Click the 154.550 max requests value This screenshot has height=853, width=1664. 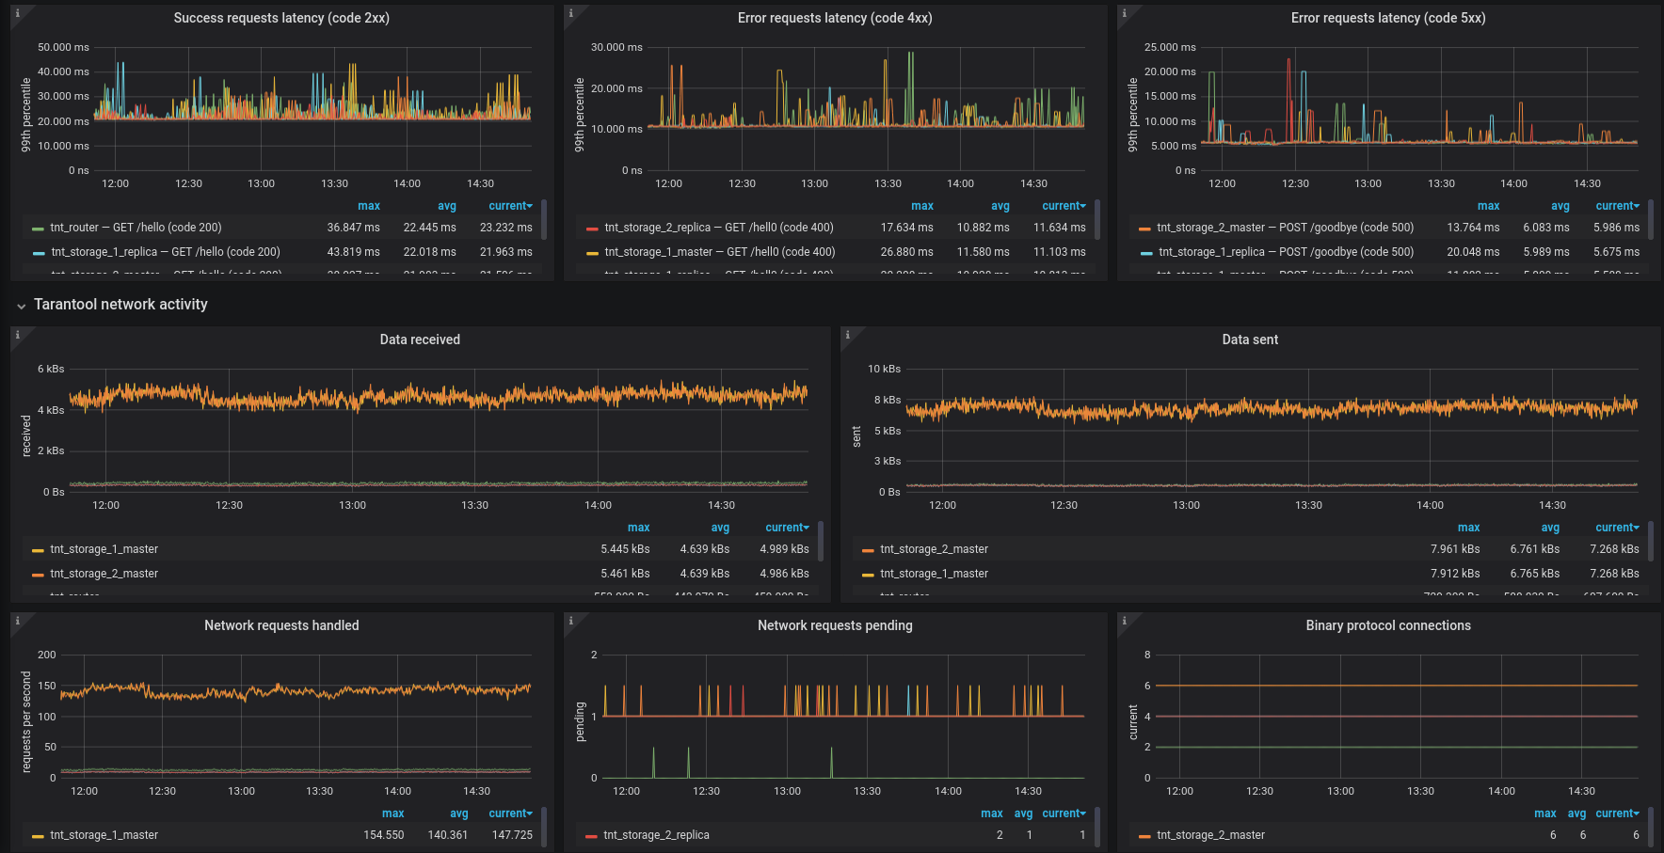pos(383,835)
